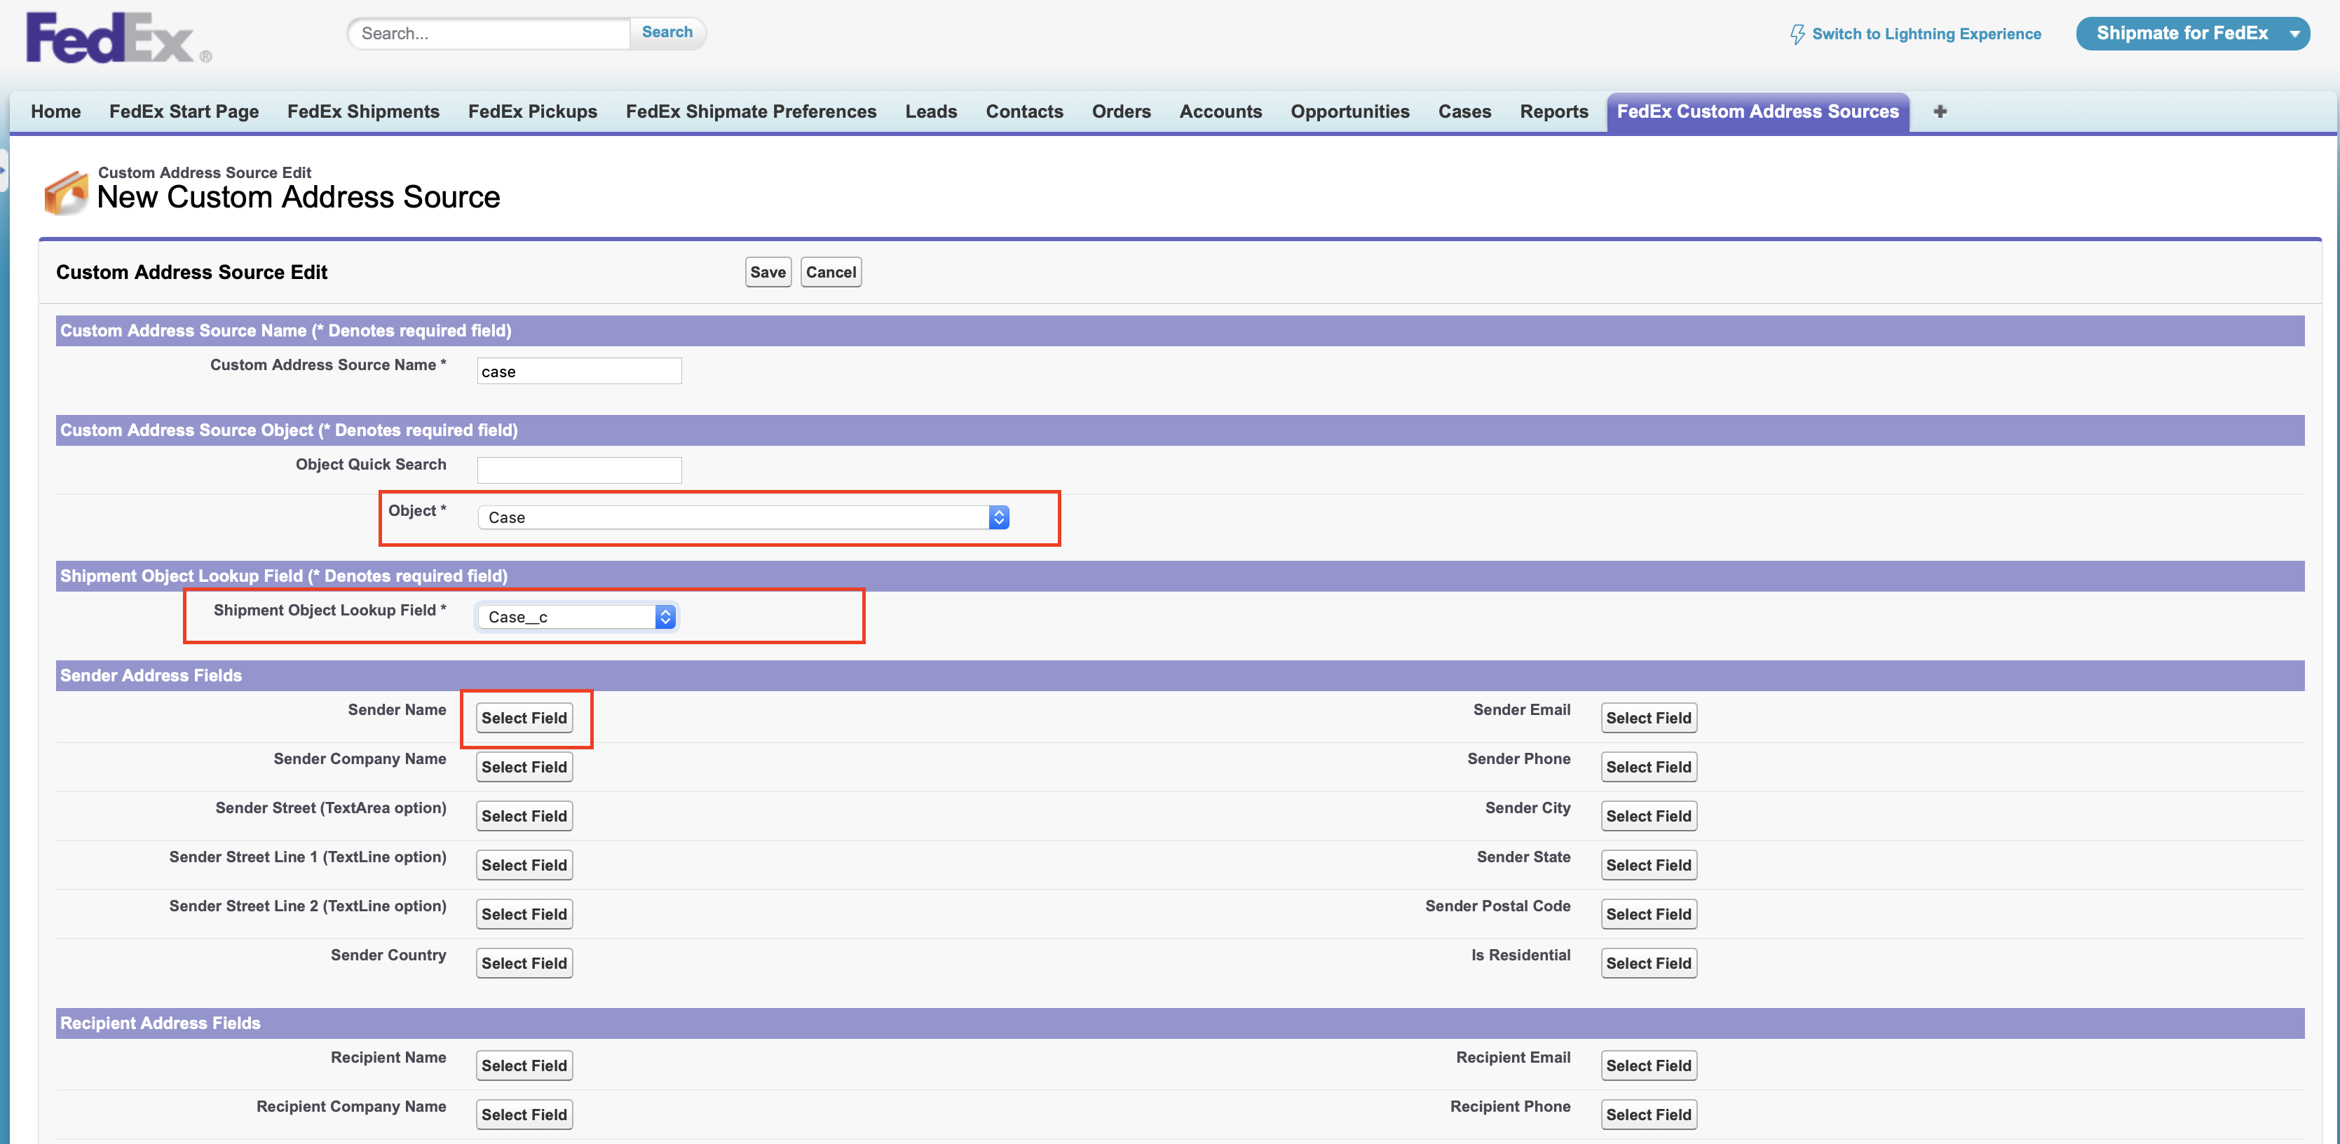Click the Custom Address Source package icon
This screenshot has width=2340, height=1144.
point(67,193)
